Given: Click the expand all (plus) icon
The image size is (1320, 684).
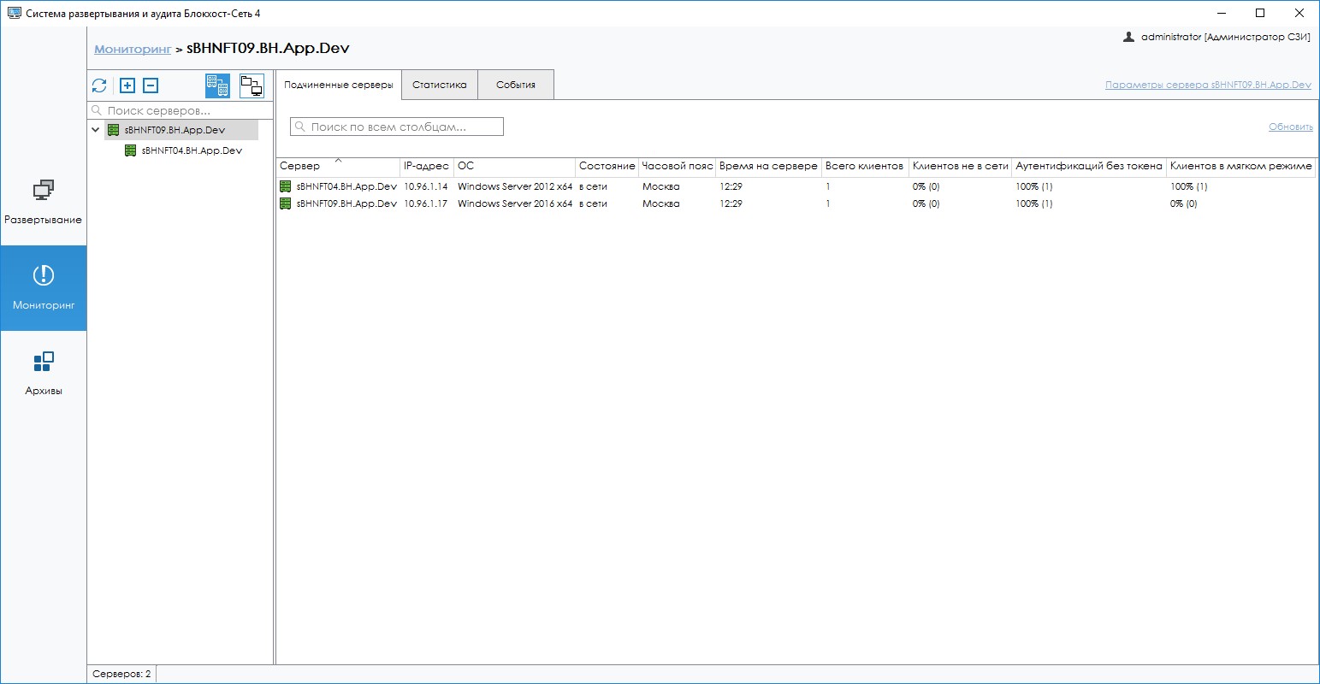Looking at the screenshot, I should (127, 85).
